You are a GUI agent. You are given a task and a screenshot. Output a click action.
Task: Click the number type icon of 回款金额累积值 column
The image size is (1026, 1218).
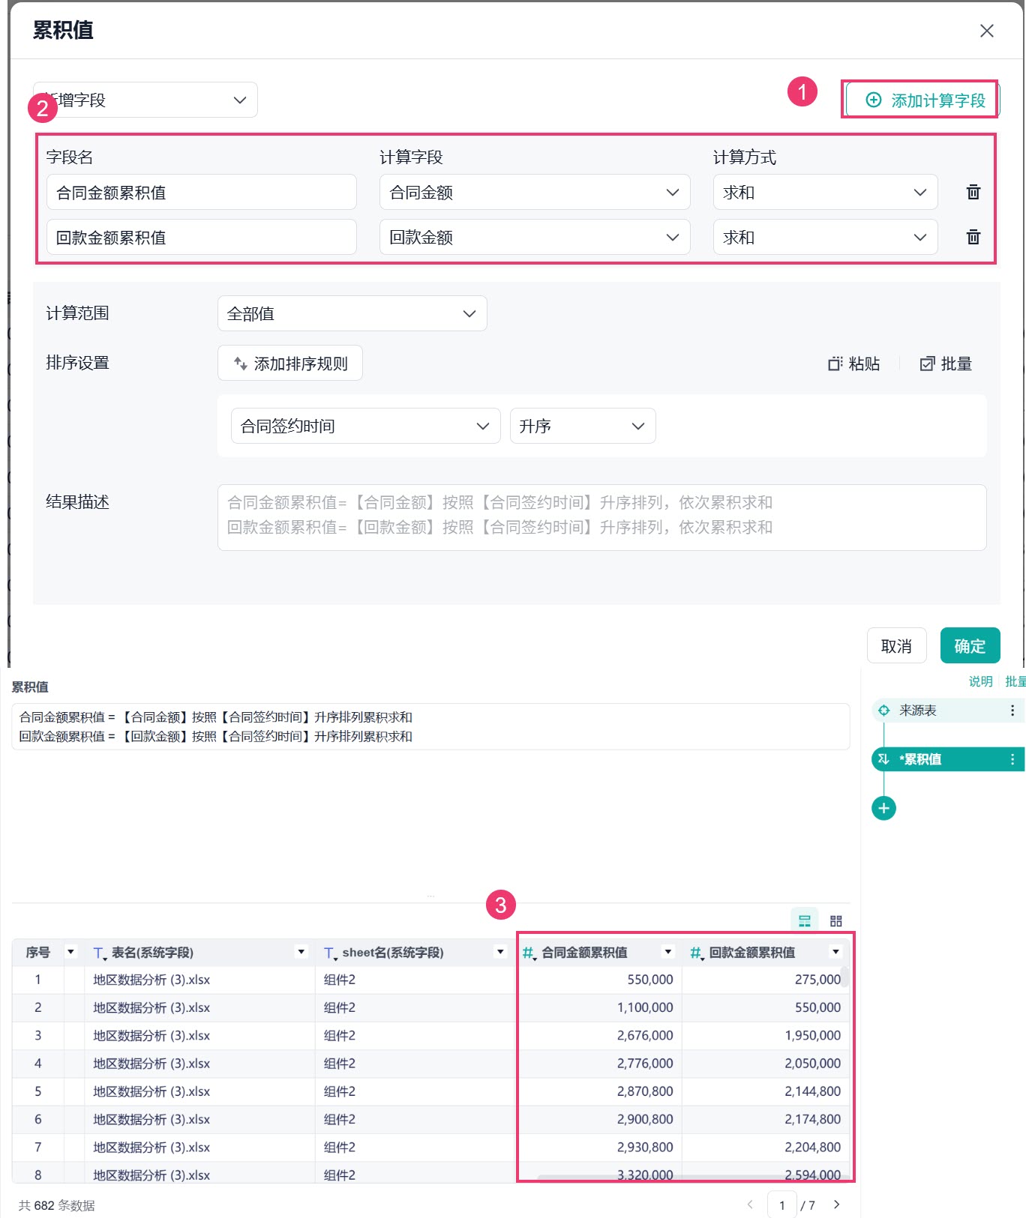coord(697,953)
